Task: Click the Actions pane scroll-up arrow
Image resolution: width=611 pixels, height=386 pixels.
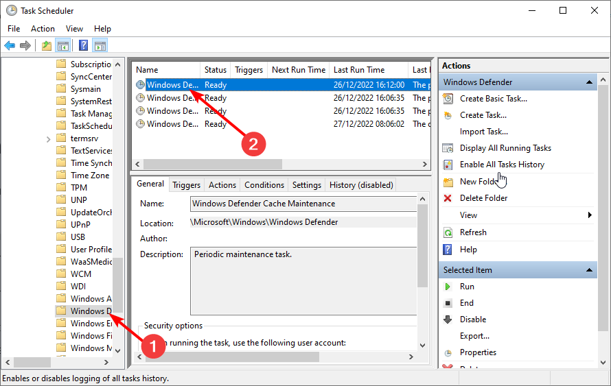Action: (x=603, y=80)
